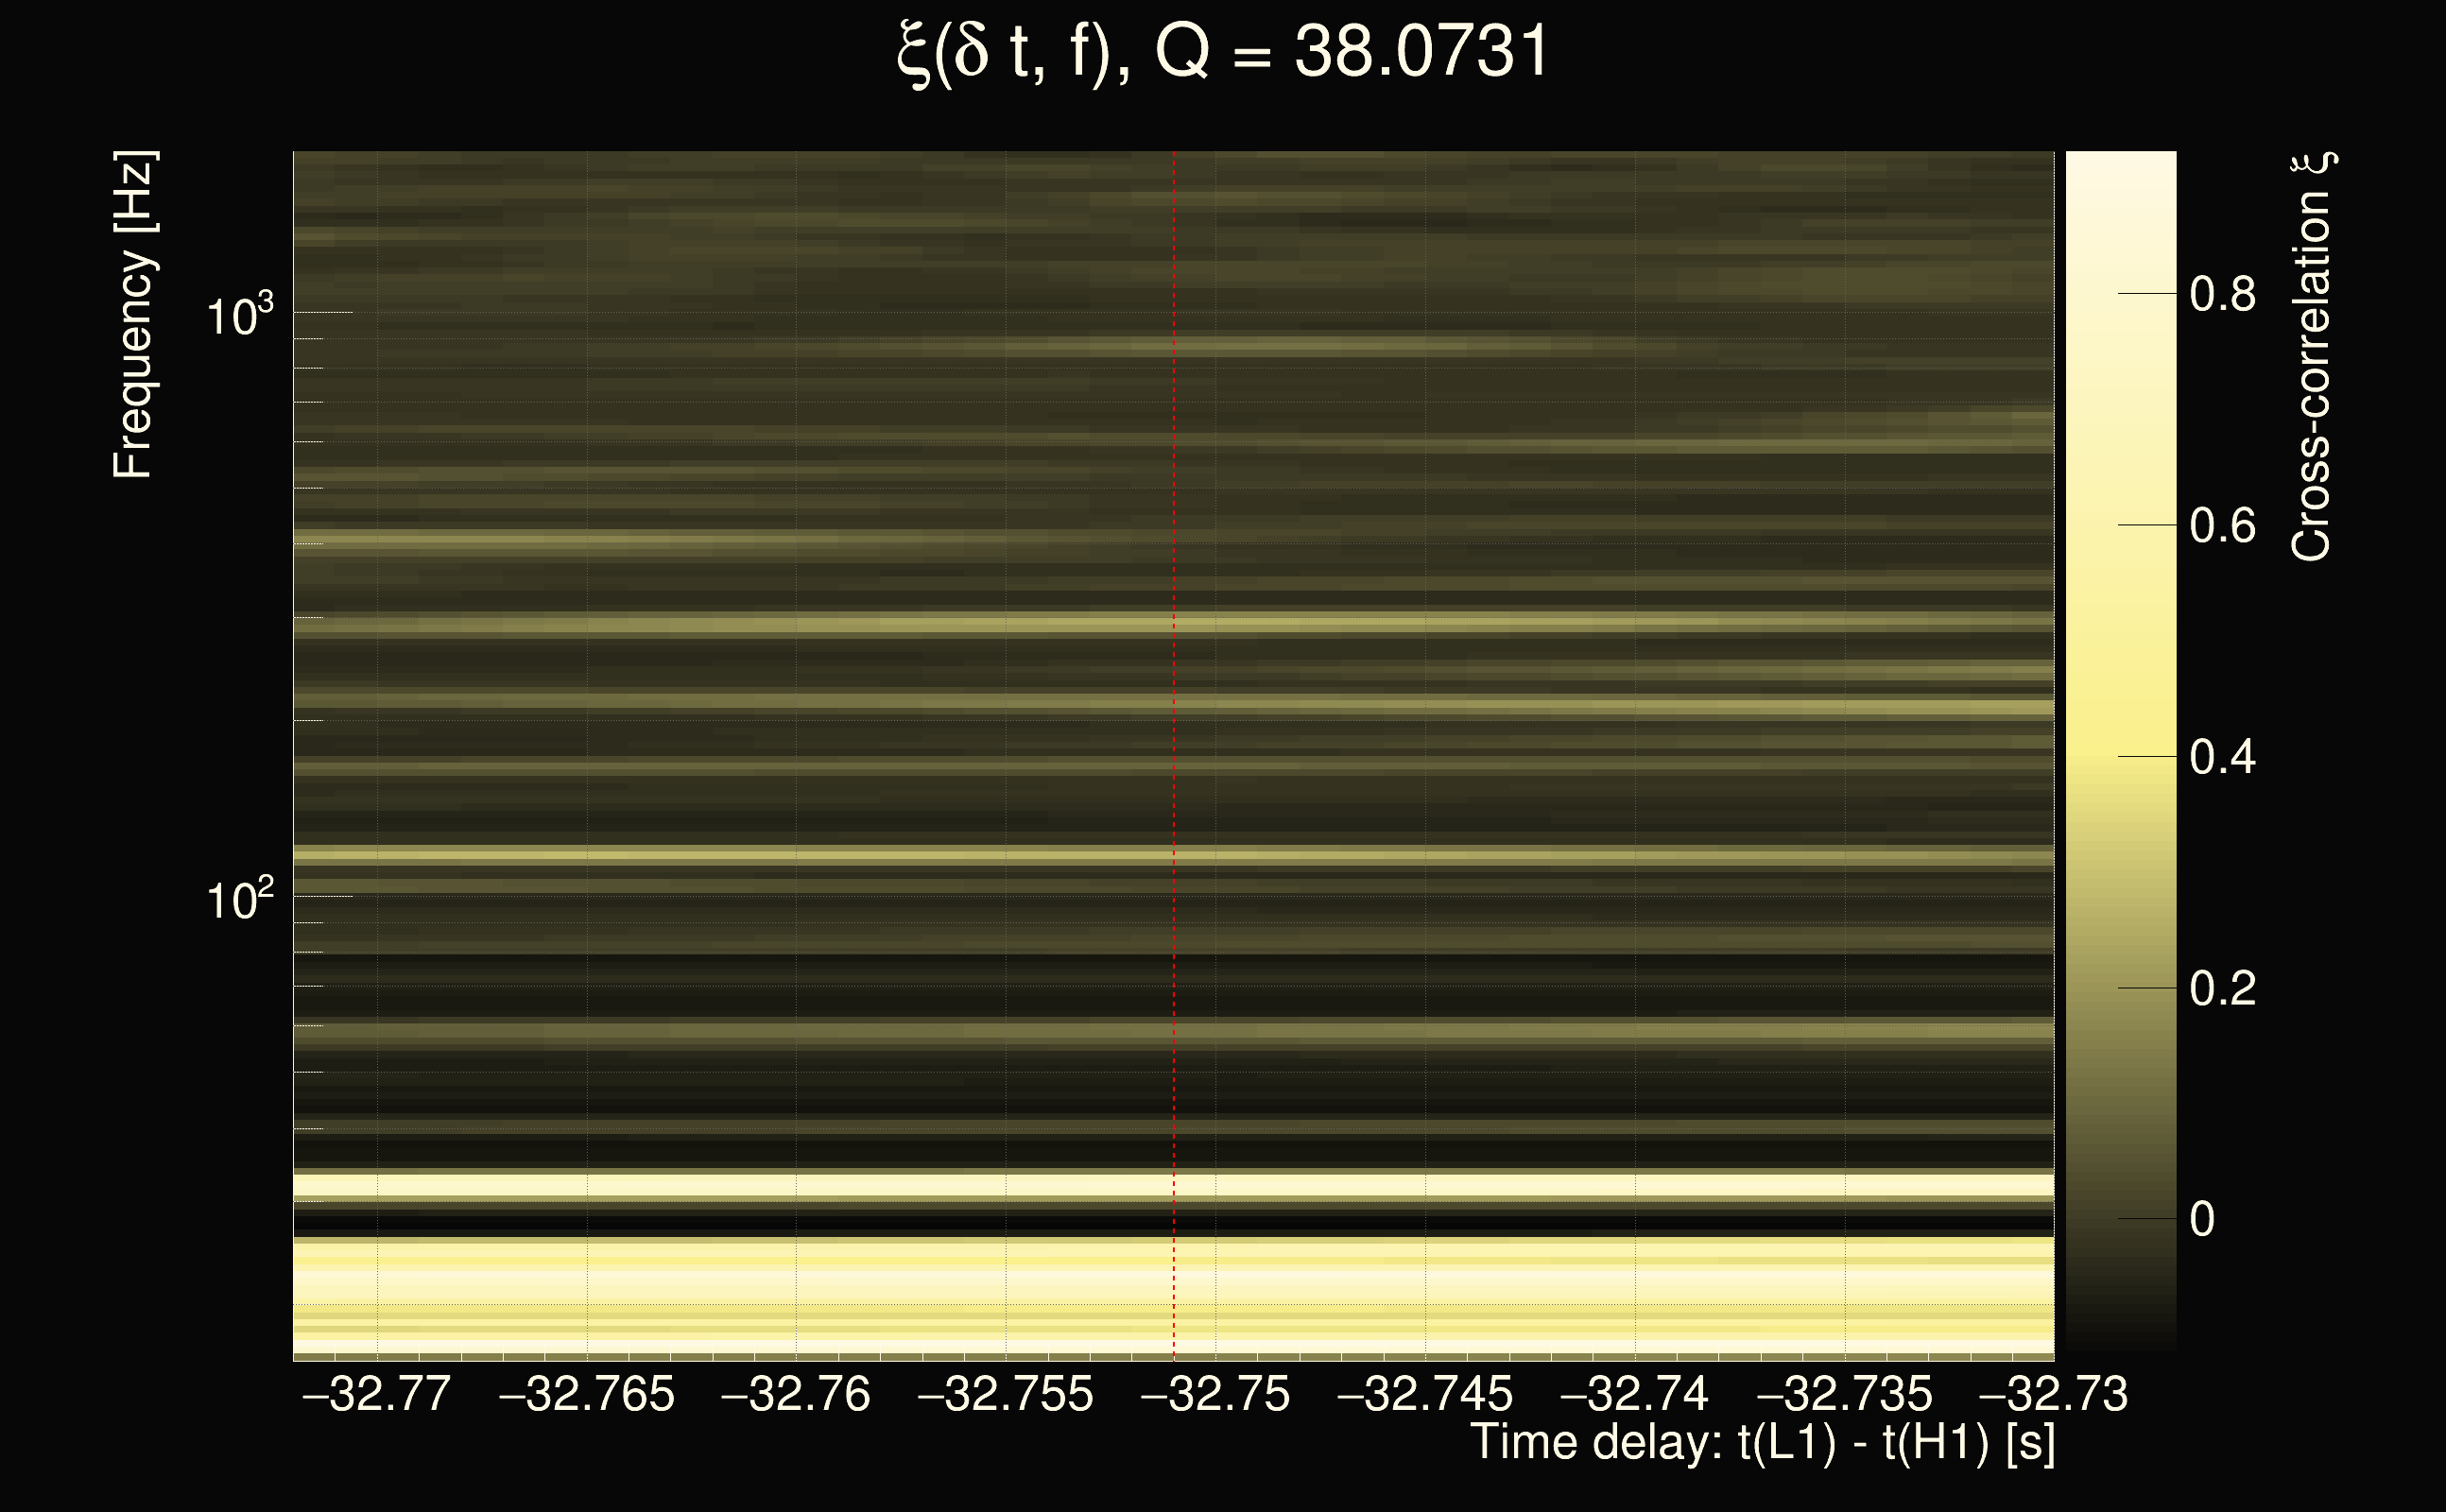Image resolution: width=2446 pixels, height=1512 pixels.
Task: Click the 0.6 tick label on the colorbar
Action: point(2222,526)
